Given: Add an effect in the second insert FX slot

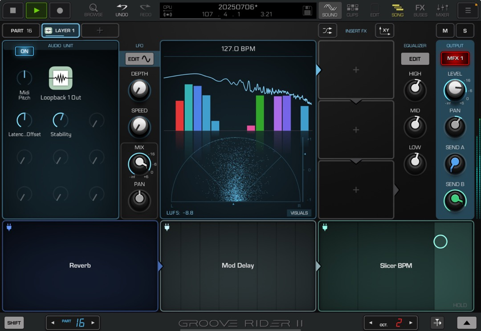Looking at the screenshot, I should pos(356,129).
